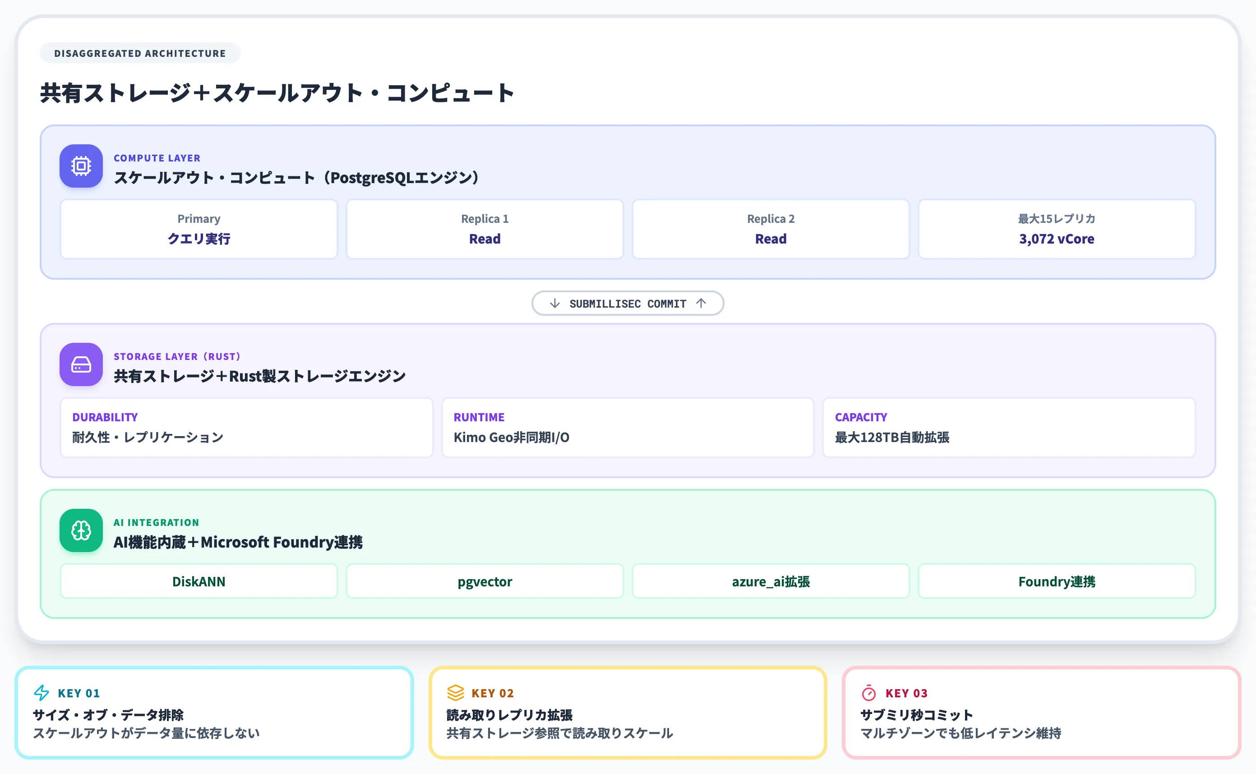Click the compute layer chip icon

click(81, 166)
